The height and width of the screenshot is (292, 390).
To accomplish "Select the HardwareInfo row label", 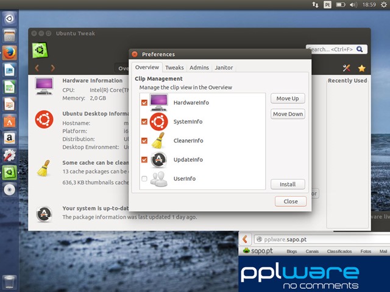I will 191,103.
